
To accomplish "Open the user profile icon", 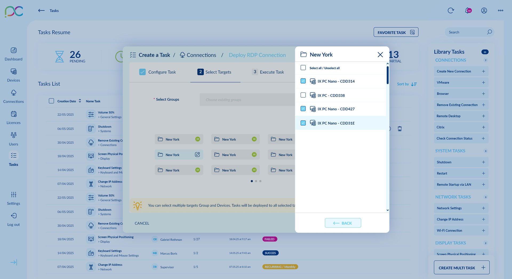I will click(x=484, y=11).
